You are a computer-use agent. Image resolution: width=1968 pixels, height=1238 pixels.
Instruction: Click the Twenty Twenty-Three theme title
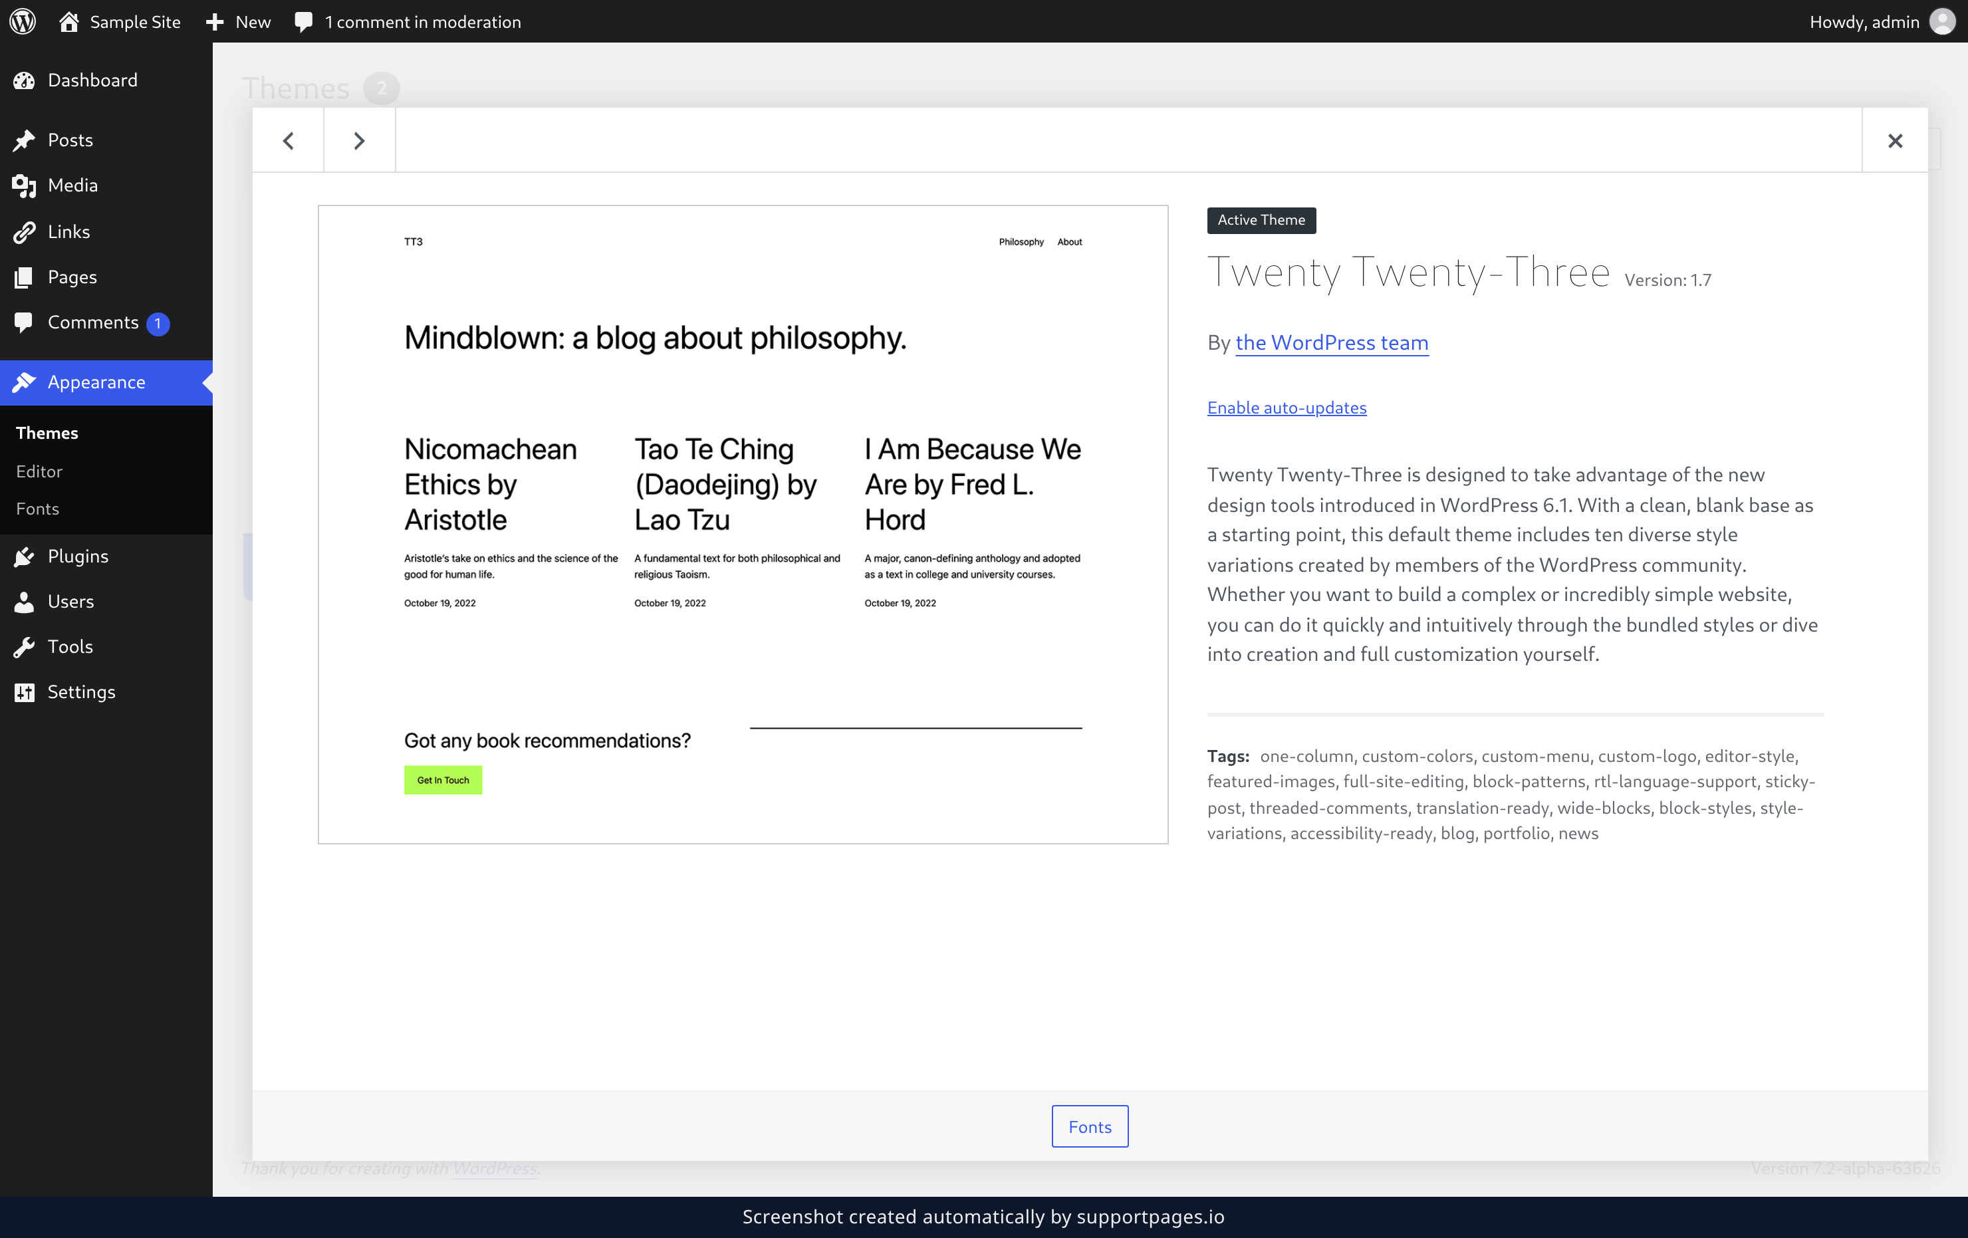tap(1408, 272)
